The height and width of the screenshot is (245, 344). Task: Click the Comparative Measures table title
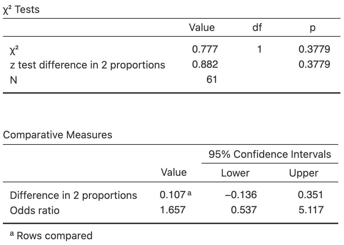click(58, 135)
